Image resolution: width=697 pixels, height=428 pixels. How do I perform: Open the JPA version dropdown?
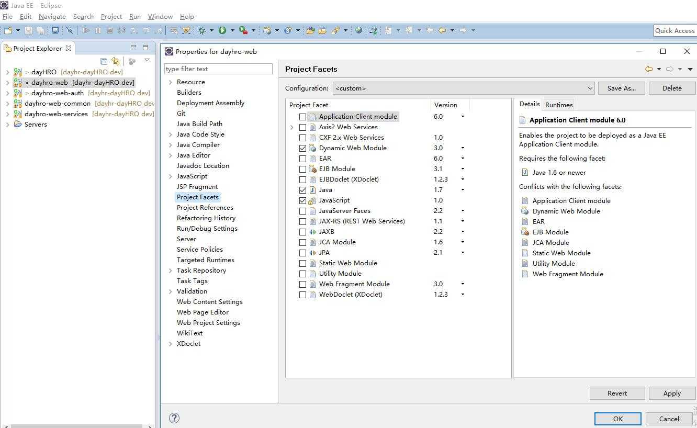pos(463,253)
